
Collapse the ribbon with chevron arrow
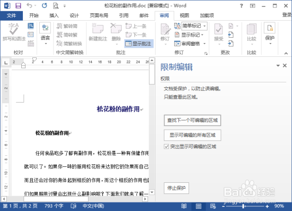coord(286,53)
